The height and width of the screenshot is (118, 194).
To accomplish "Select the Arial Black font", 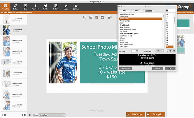I will [141, 25].
